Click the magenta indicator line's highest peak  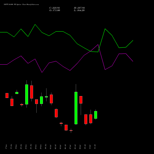pos(98,45)
